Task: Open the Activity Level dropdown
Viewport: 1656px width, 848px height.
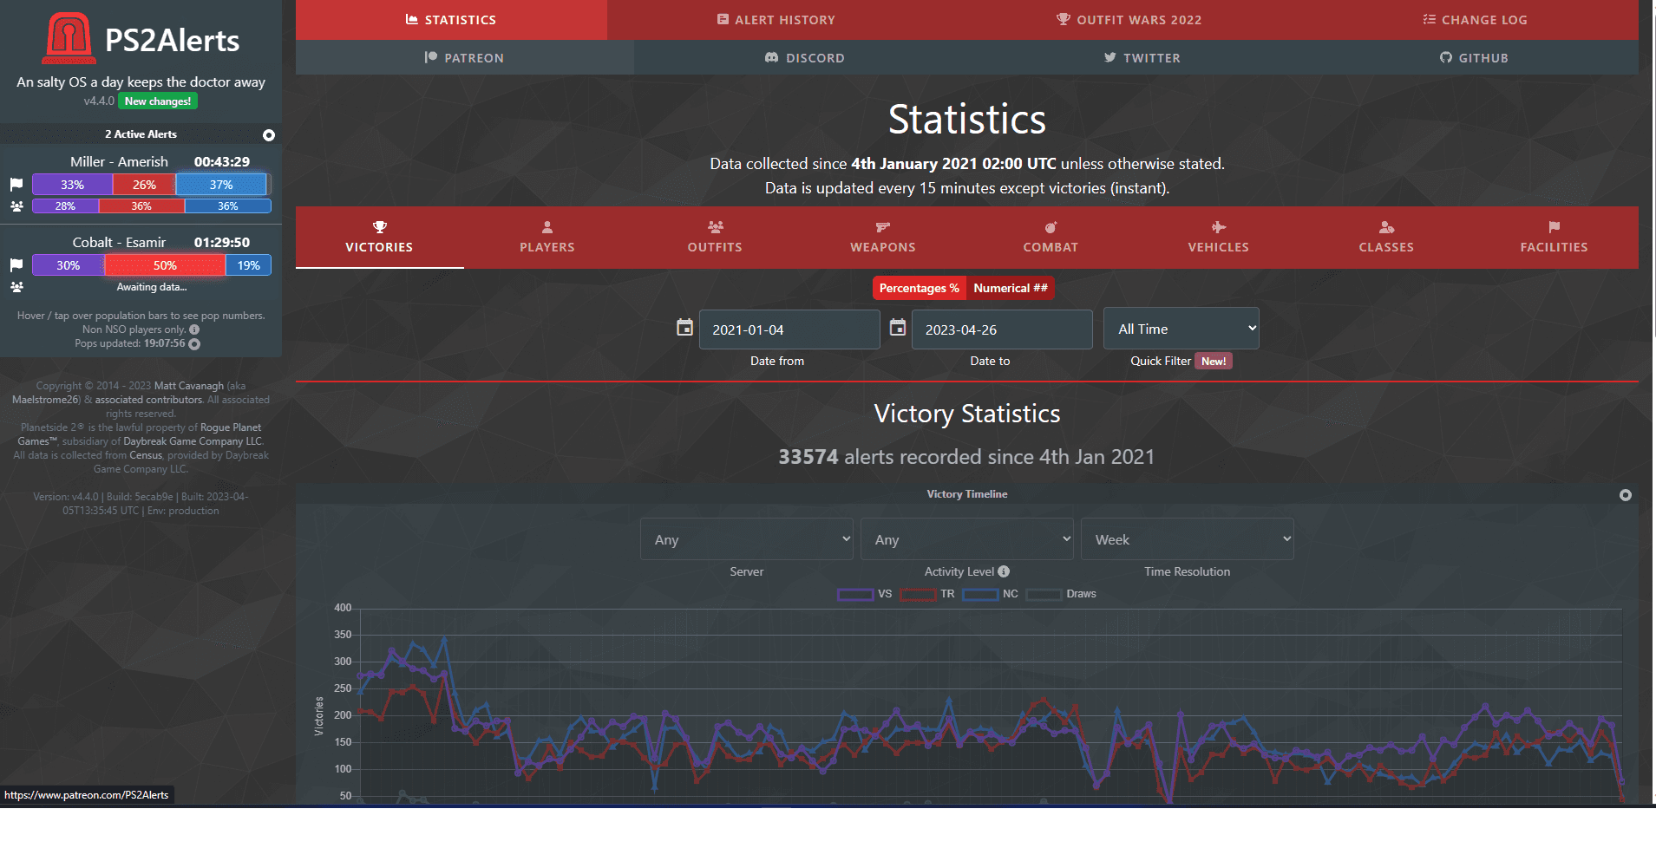Action: (x=967, y=539)
